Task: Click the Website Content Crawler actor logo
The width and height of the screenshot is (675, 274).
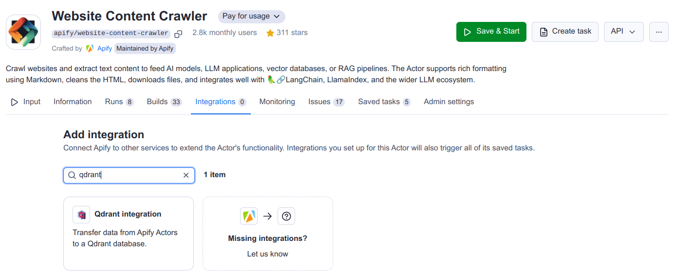Action: pyautogui.click(x=23, y=32)
